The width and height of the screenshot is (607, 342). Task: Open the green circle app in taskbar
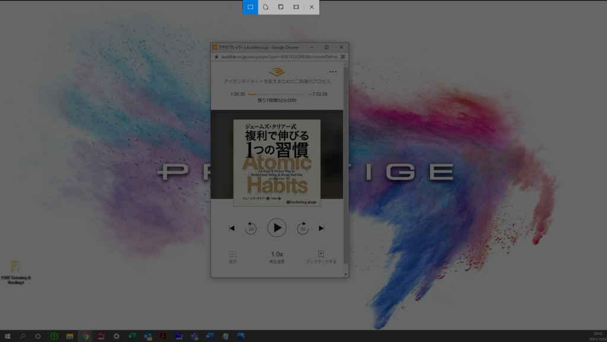click(54, 336)
